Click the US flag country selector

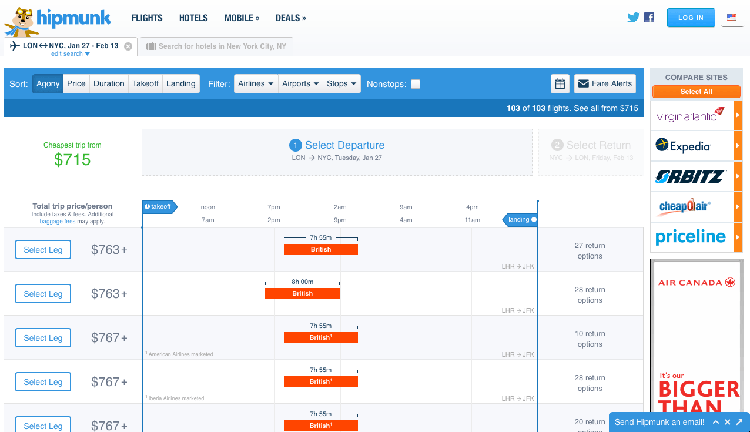coord(732,18)
